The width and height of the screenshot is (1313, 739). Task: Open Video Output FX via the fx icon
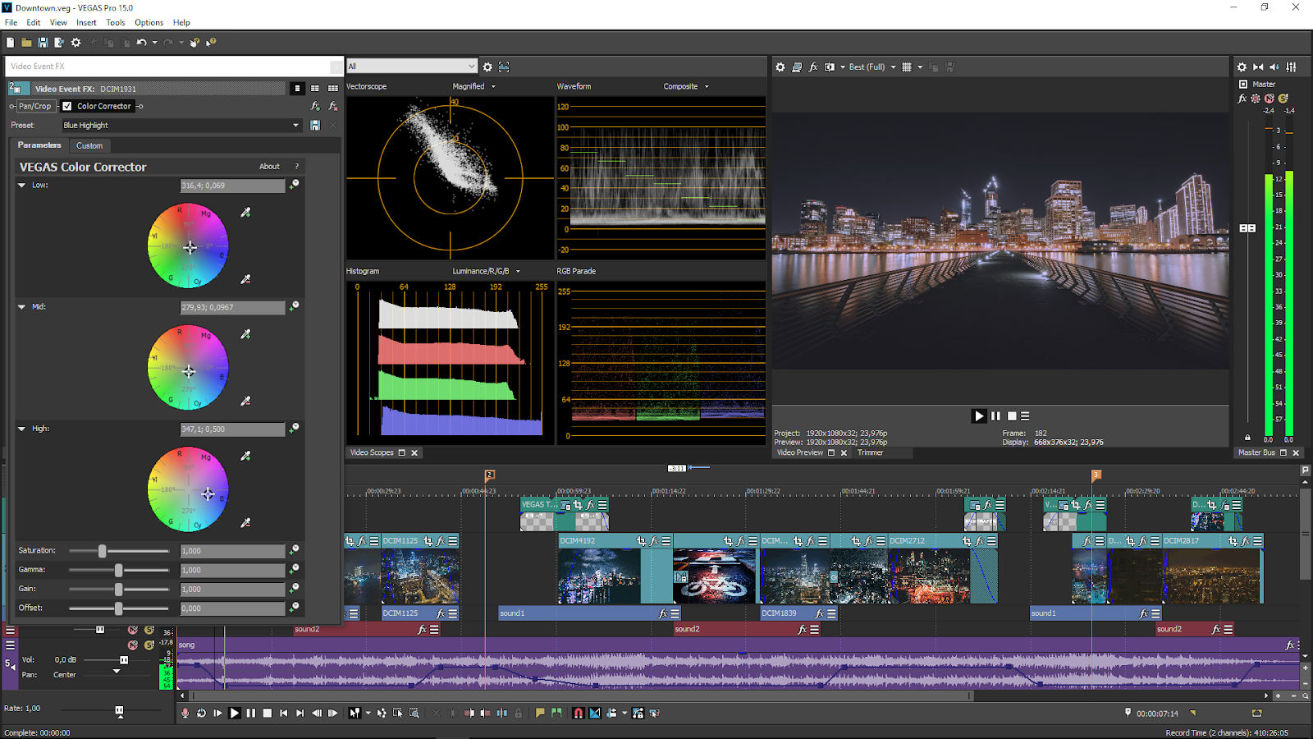814,67
